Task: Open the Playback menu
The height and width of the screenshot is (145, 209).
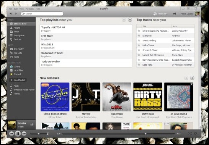Action: [30, 9]
